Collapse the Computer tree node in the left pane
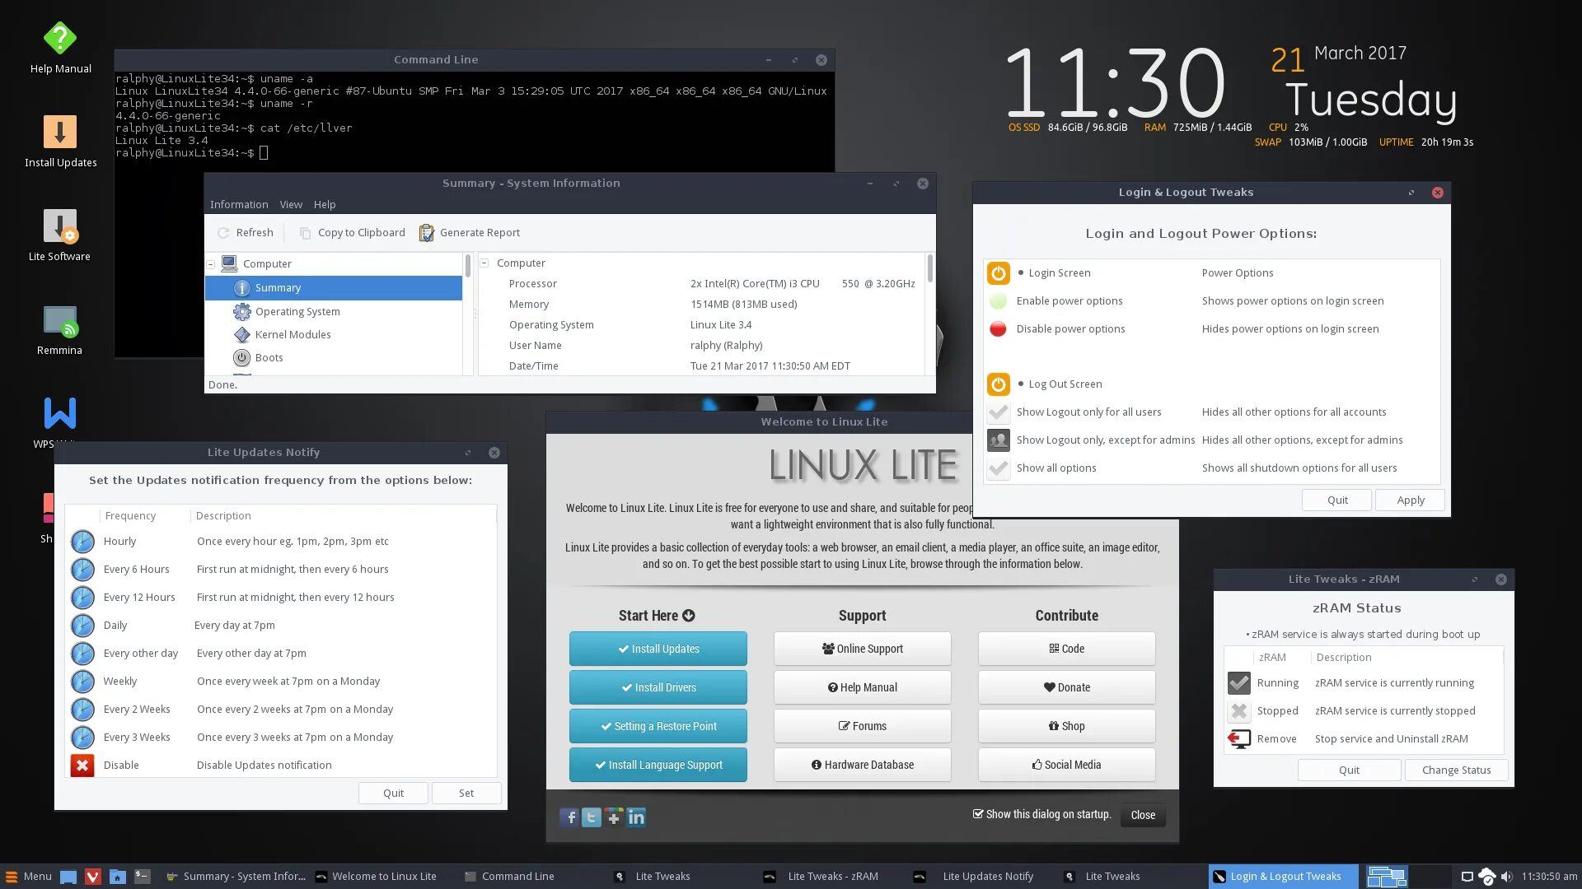 point(211,264)
